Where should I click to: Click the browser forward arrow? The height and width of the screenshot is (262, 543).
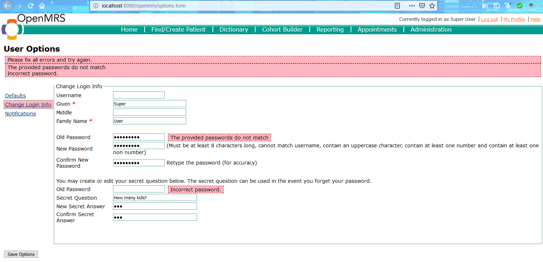20,6
